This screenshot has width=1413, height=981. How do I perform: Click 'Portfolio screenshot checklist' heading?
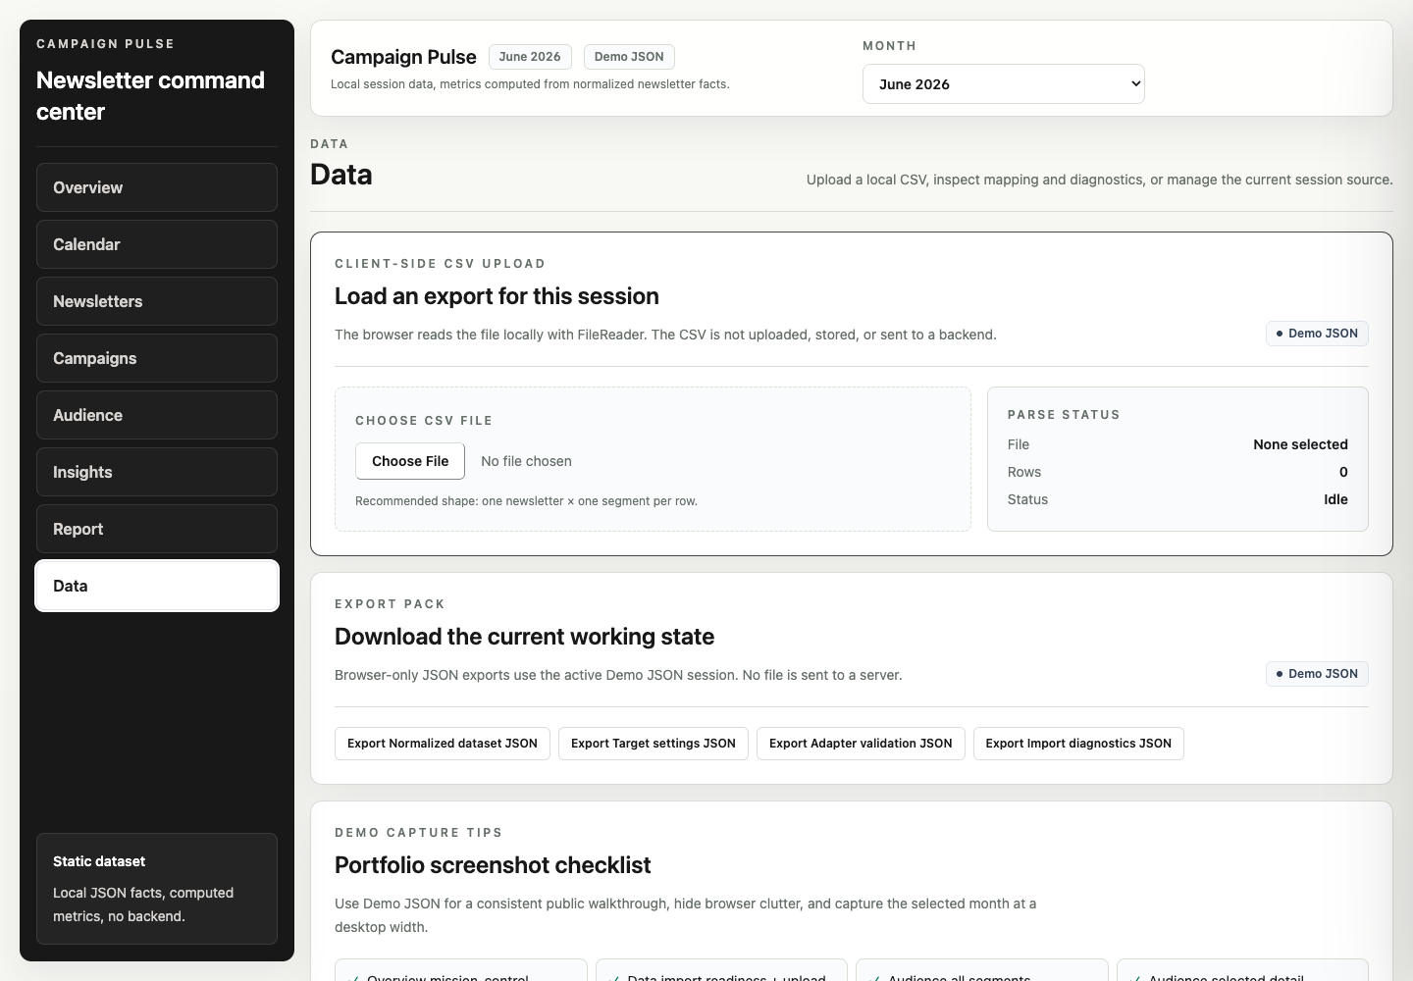pos(493,865)
